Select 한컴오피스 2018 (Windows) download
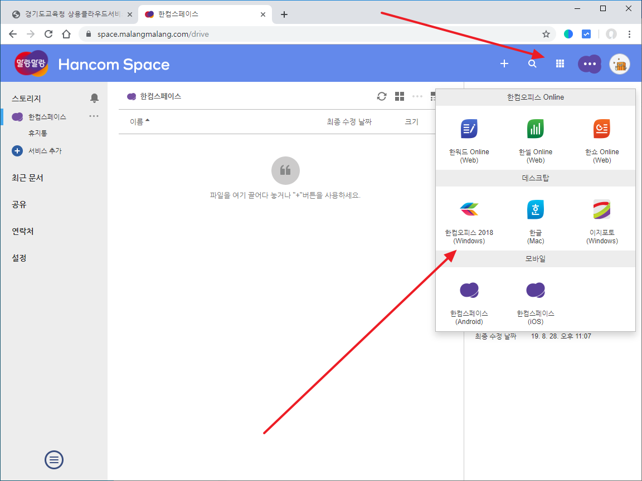 [x=469, y=222]
